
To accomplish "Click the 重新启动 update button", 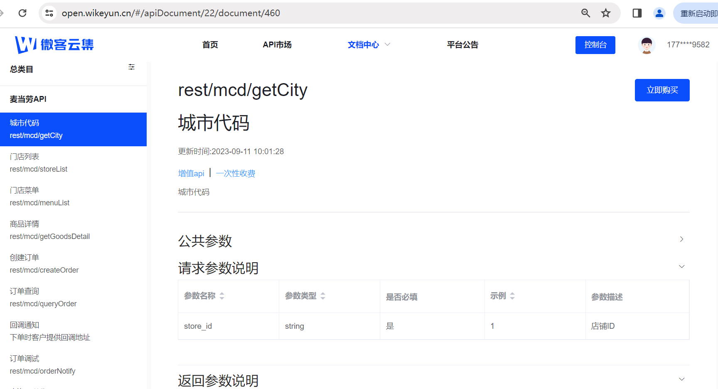I will tap(696, 13).
